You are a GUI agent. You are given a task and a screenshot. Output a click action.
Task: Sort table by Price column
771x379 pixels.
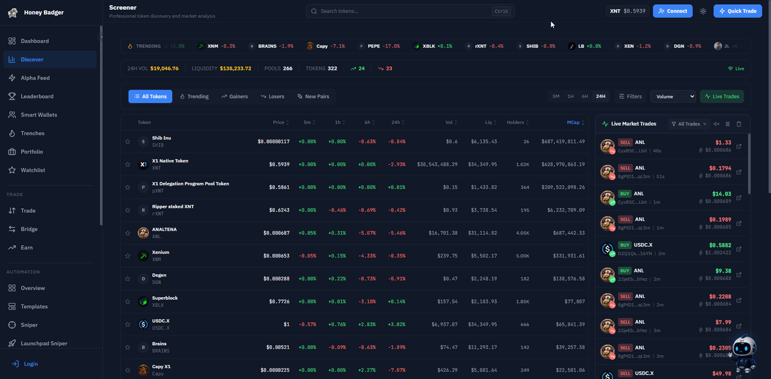pos(281,122)
